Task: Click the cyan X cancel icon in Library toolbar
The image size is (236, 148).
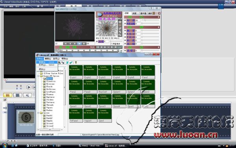Action: pyautogui.click(x=67, y=62)
